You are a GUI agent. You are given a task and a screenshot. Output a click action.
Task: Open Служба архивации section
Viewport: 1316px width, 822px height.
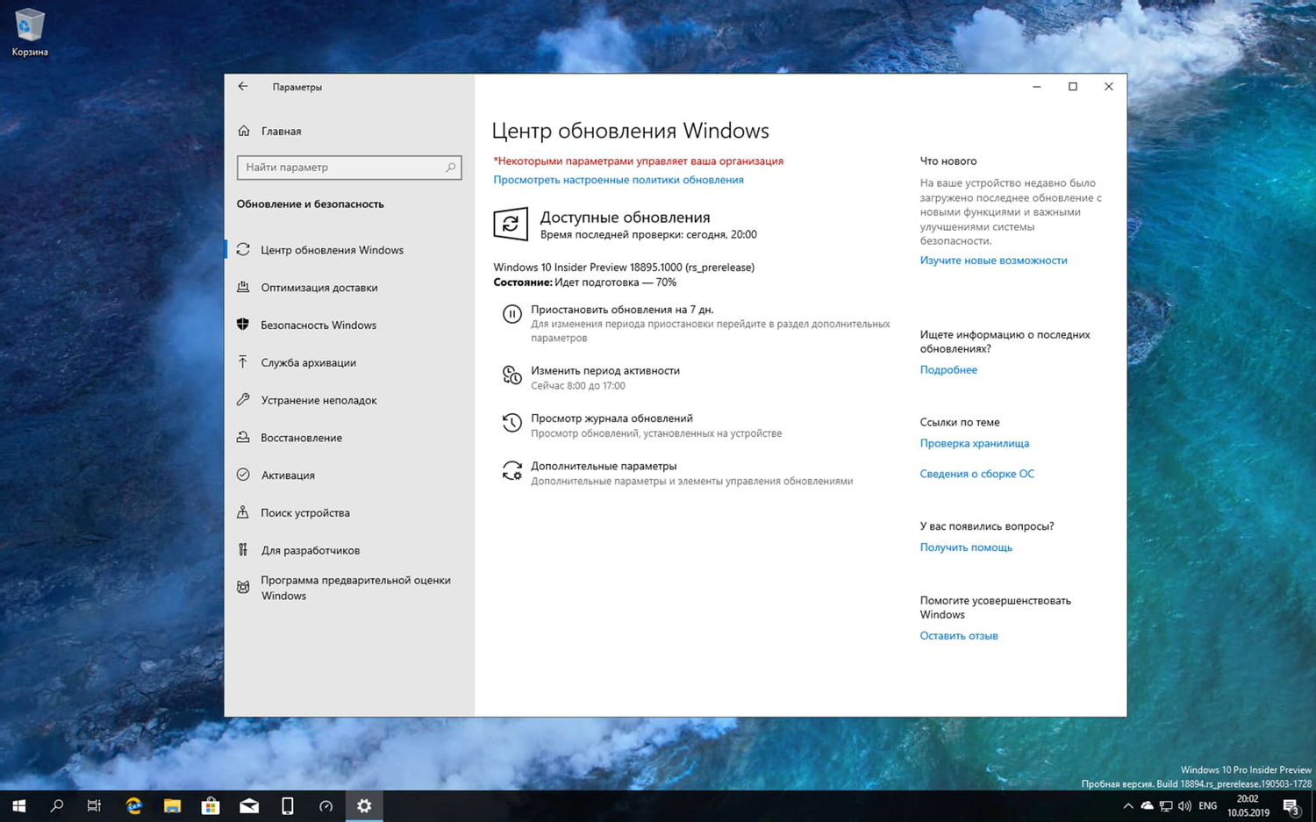[309, 362]
